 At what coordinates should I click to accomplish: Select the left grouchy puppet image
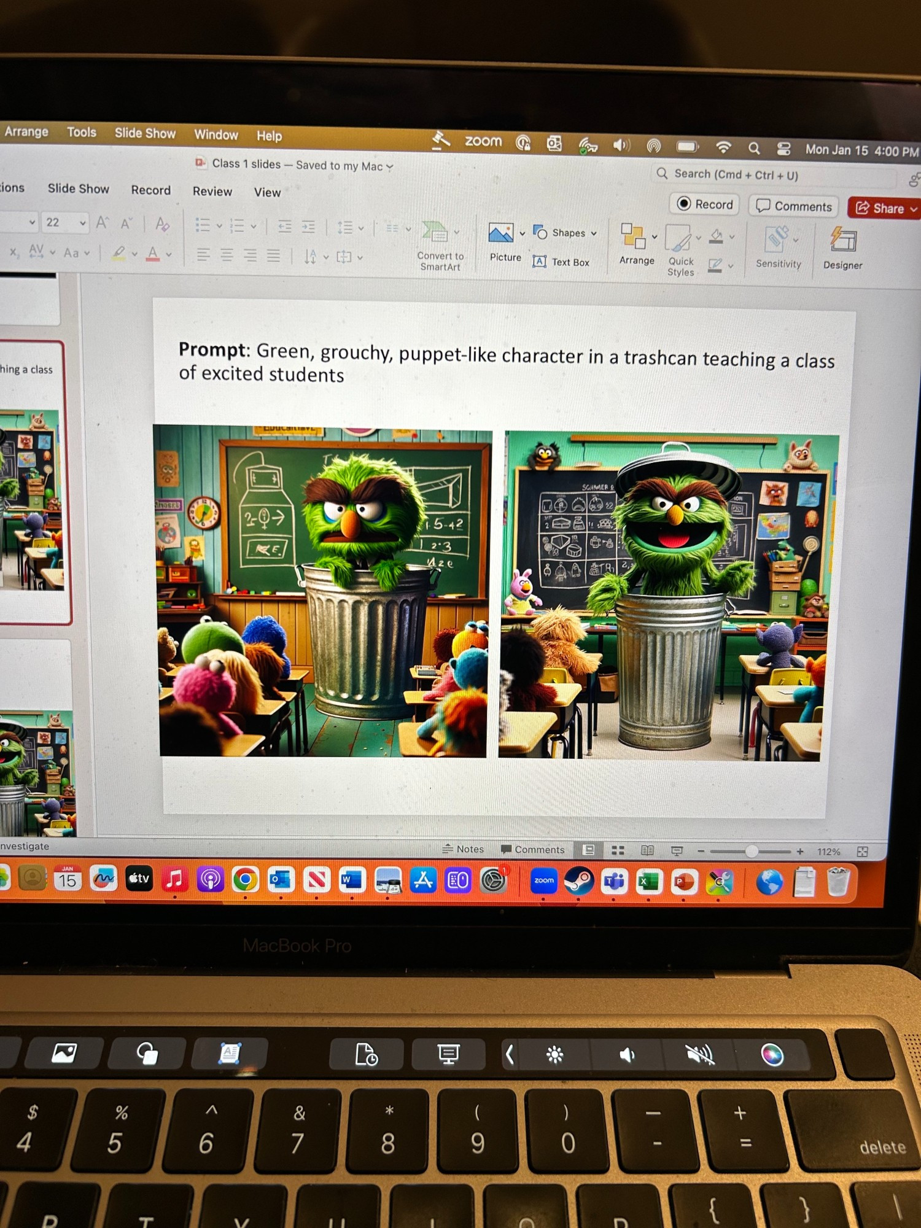pyautogui.click(x=324, y=591)
